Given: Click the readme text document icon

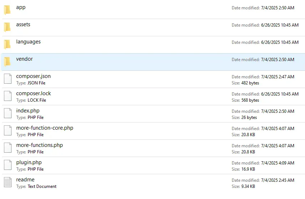Looking at the screenshot, I should 8,182.
